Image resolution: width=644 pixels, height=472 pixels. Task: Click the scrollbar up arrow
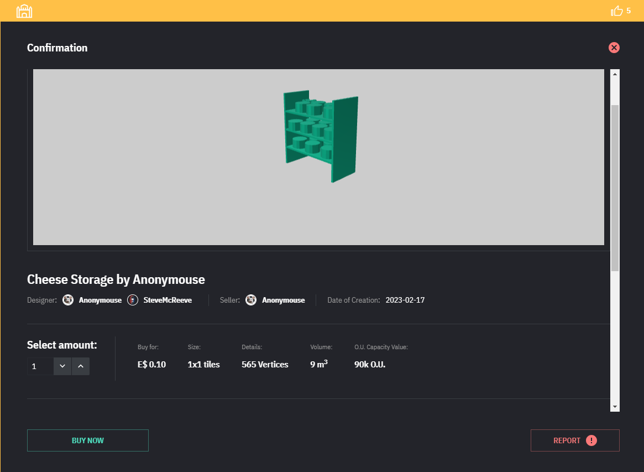pos(615,74)
